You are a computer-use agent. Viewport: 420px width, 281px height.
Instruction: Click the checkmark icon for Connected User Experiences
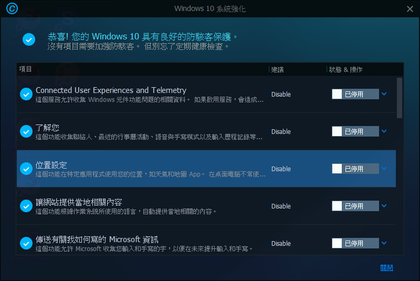click(26, 94)
